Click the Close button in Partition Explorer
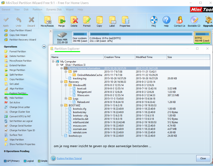Screen dimensions: 213x166 (x=203, y=158)
